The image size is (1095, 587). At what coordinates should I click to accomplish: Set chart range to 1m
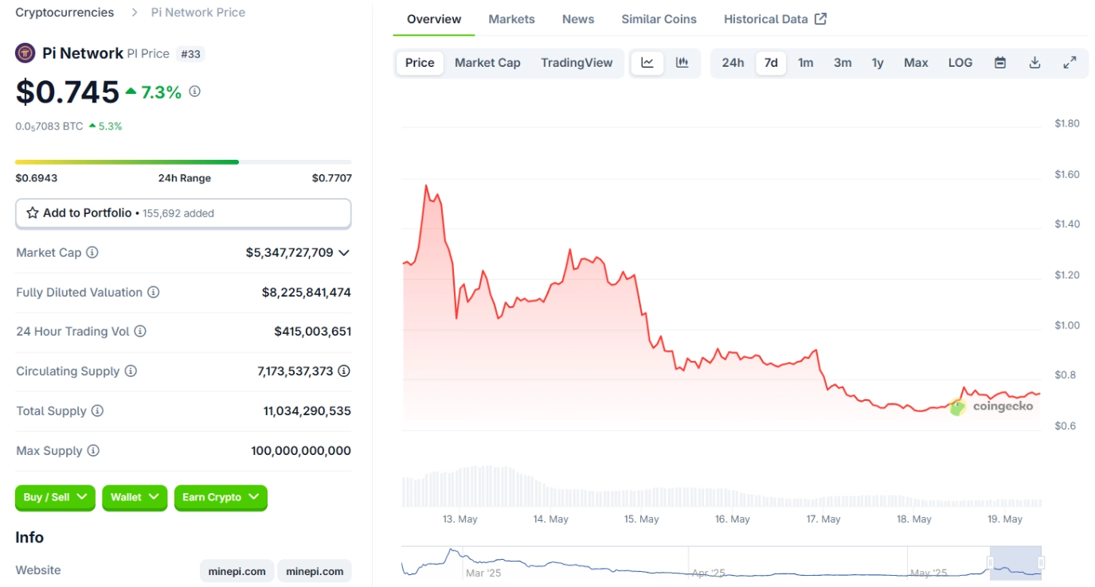(806, 63)
